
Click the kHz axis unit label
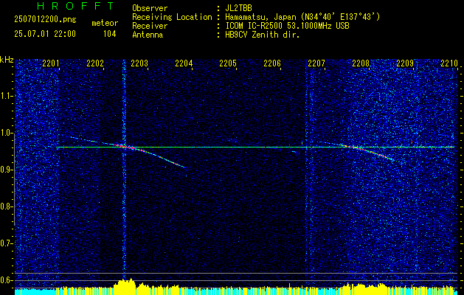click(7, 60)
